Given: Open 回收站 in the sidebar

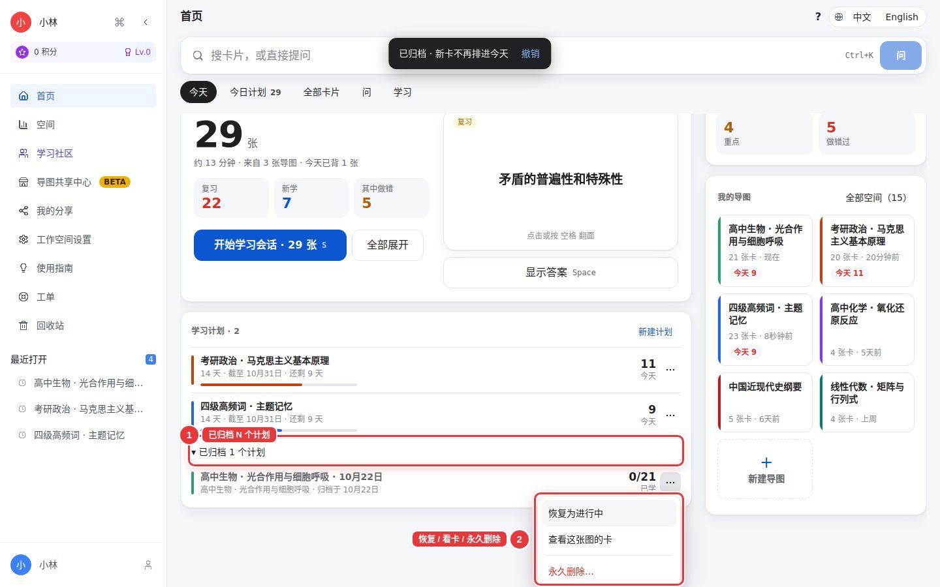Looking at the screenshot, I should click(83, 325).
